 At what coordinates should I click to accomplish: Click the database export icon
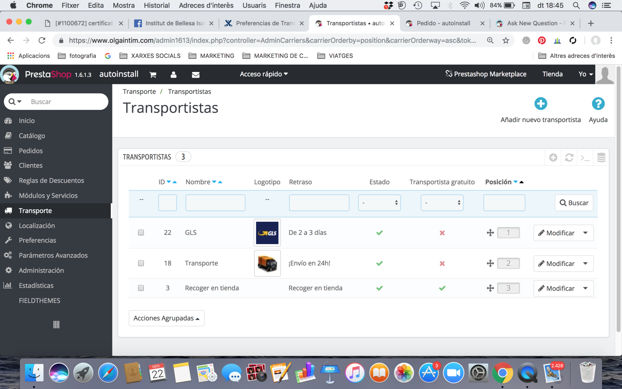coord(601,158)
